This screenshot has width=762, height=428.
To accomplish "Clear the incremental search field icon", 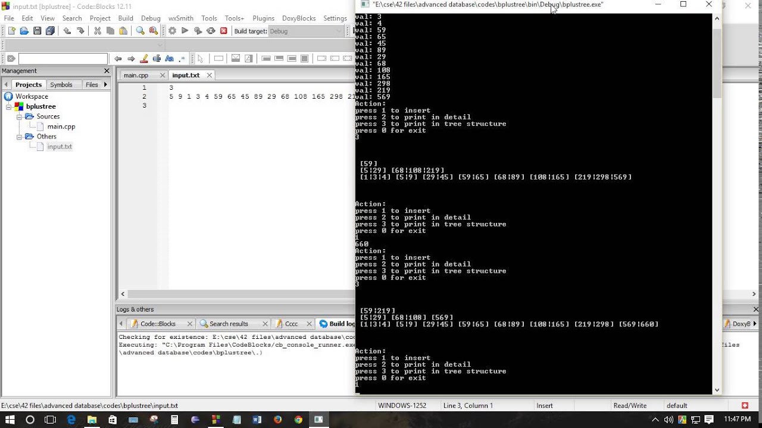I will tap(11, 58).
